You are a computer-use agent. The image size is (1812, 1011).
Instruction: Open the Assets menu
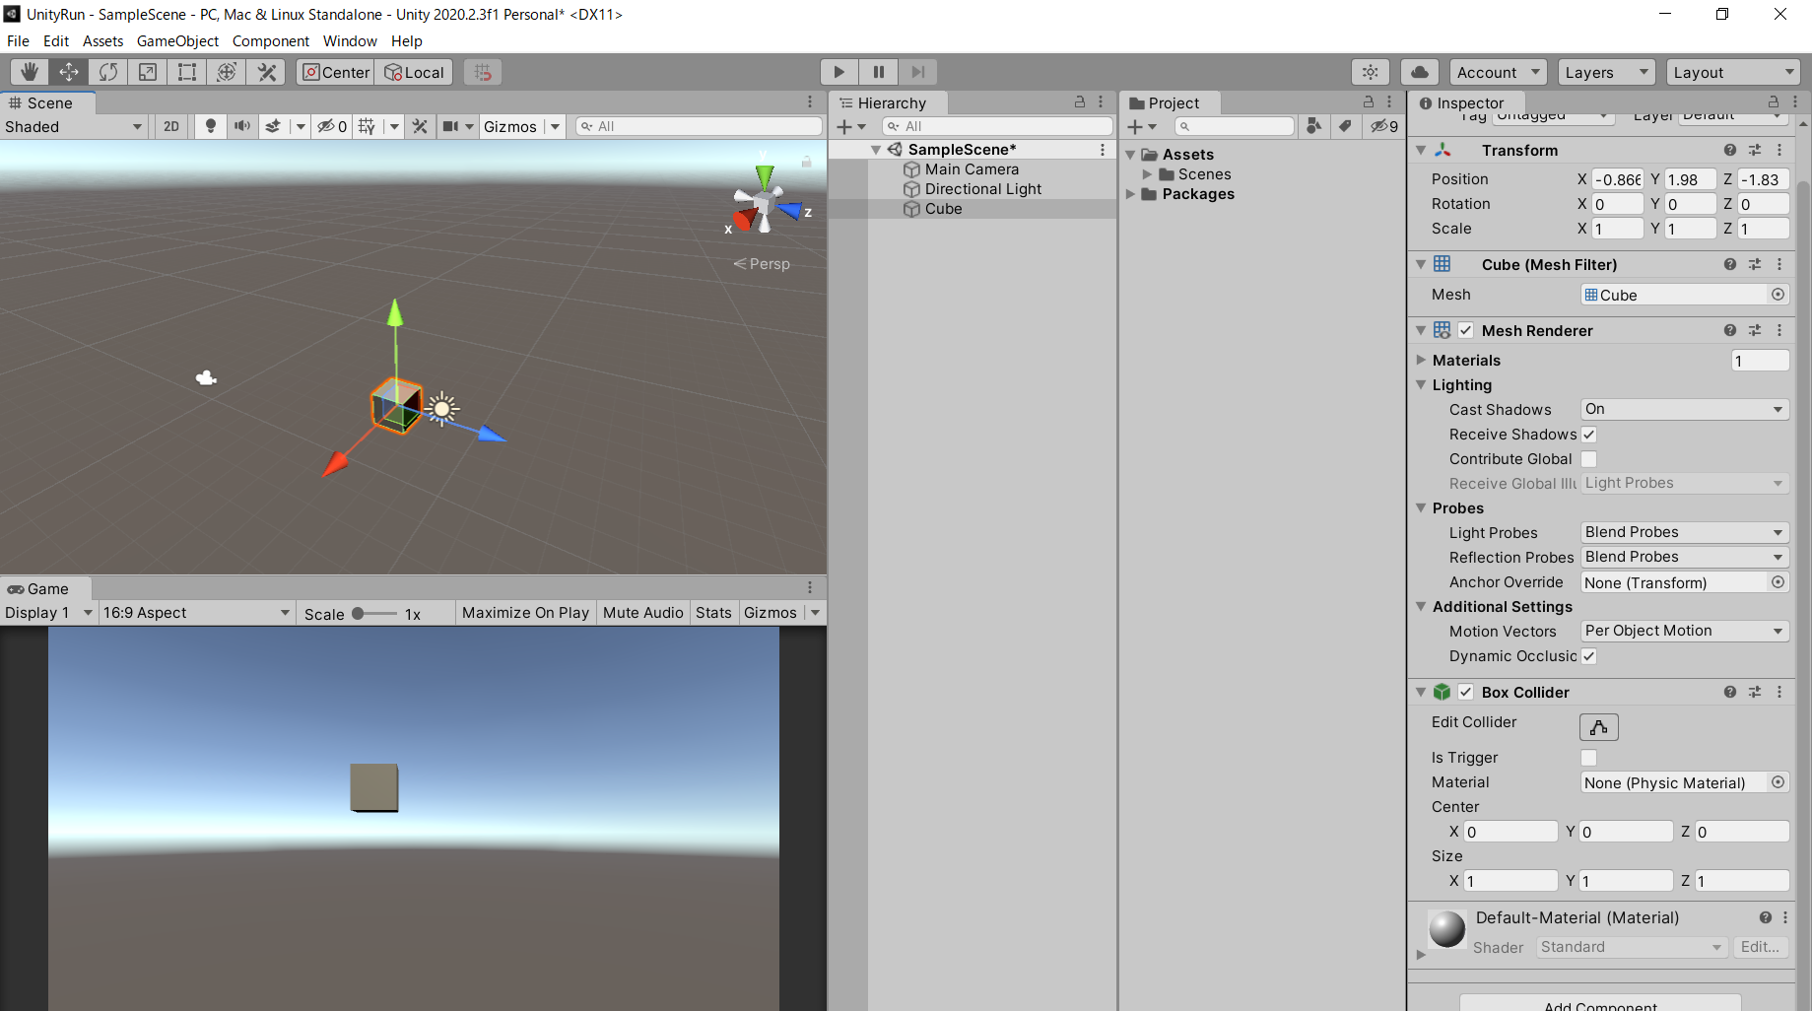point(103,41)
